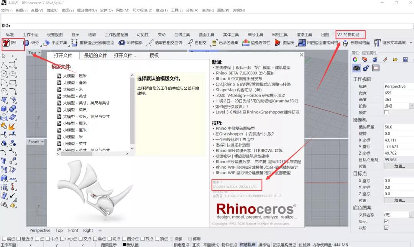Click the Rhino 7 新! (New) icon
414x247 pixels.
(x=6, y=43)
